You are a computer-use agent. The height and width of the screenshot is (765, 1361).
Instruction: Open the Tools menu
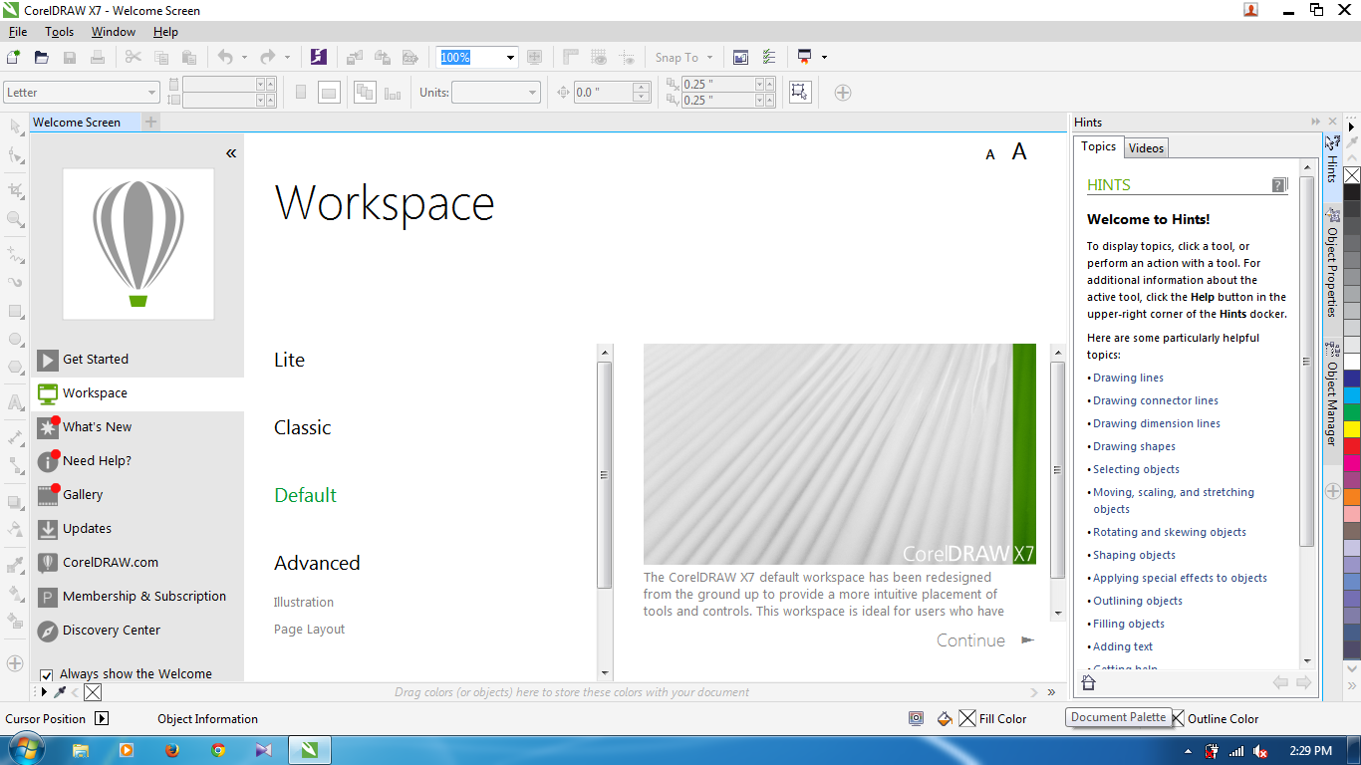click(59, 31)
